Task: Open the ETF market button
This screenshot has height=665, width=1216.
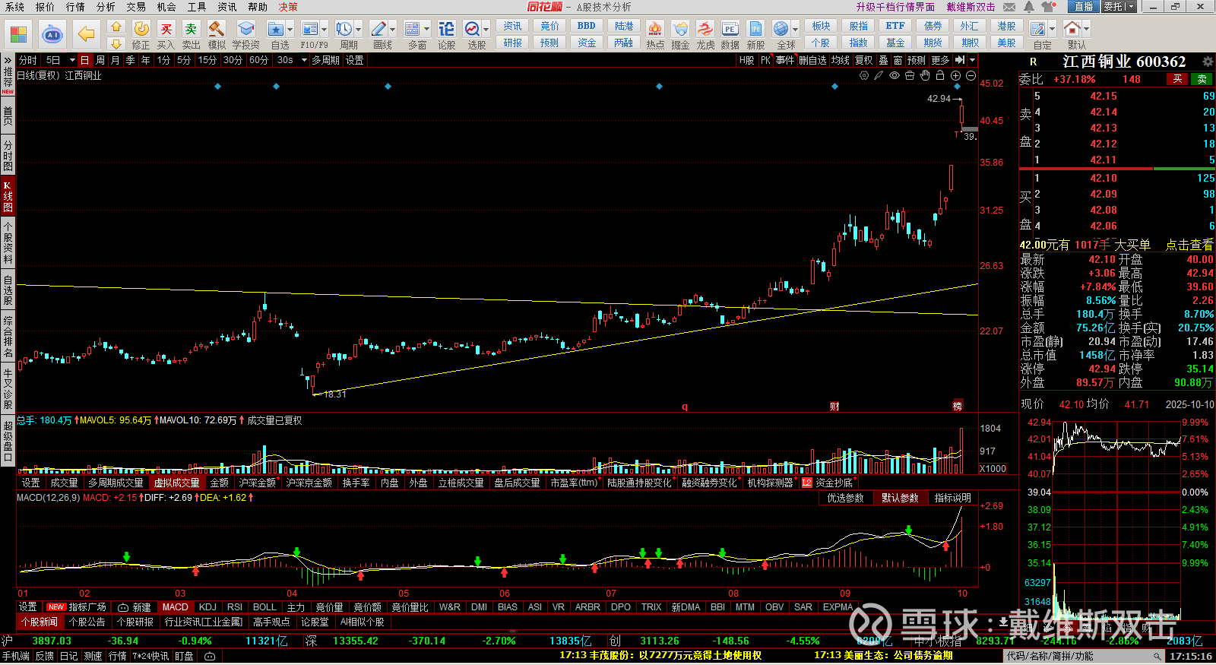Action: 895,26
